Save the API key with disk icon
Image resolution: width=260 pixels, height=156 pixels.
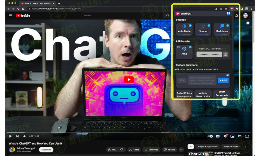225,54
